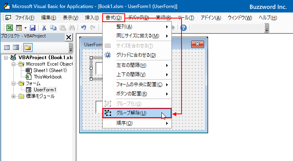Click the Cut scissors icon

[44, 28]
